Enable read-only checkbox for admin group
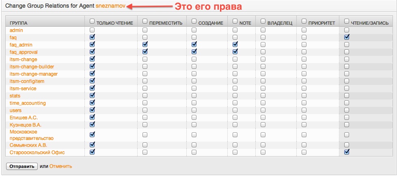The width and height of the screenshot is (397, 178). [92, 30]
